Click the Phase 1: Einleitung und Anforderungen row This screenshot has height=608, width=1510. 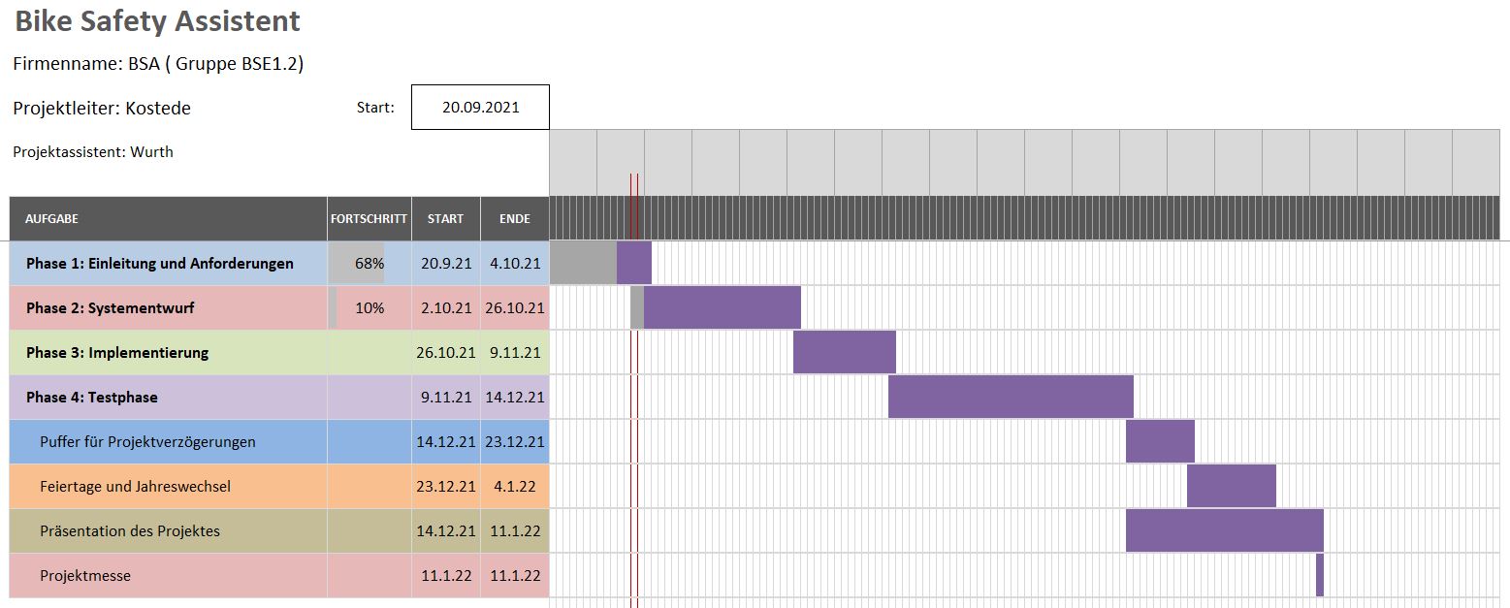click(x=160, y=264)
